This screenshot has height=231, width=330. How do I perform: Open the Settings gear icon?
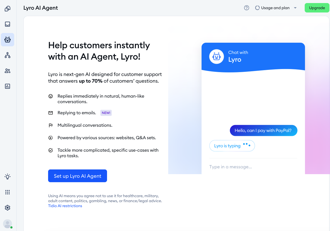click(8, 207)
